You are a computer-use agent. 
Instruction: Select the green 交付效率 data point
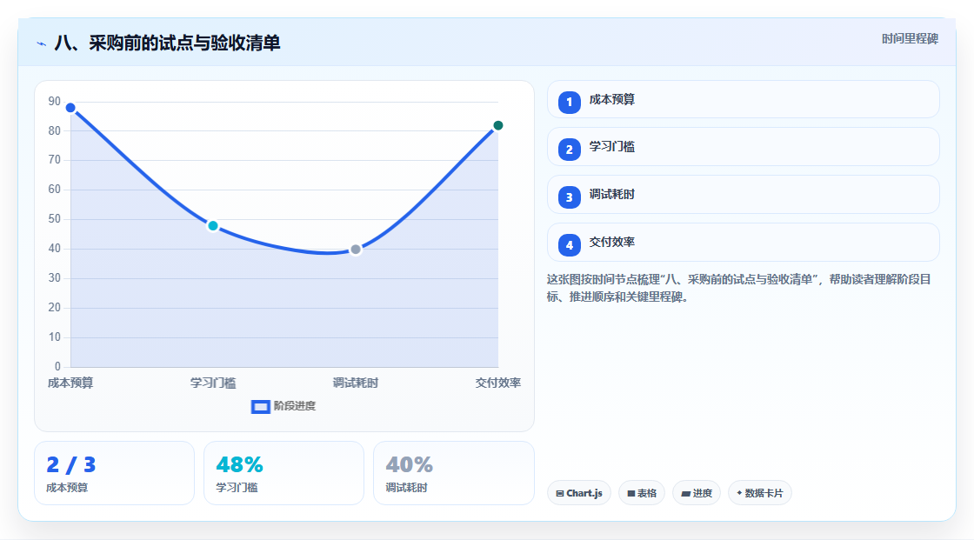click(497, 125)
